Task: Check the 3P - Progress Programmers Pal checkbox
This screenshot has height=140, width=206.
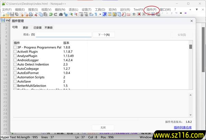Action: (x=15, y=47)
